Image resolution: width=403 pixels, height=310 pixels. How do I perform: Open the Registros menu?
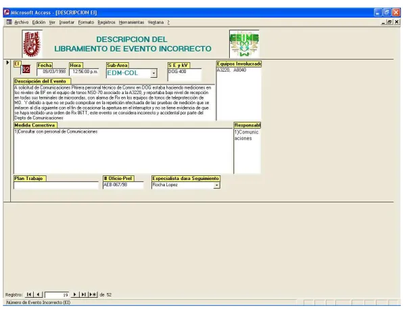[106, 22]
